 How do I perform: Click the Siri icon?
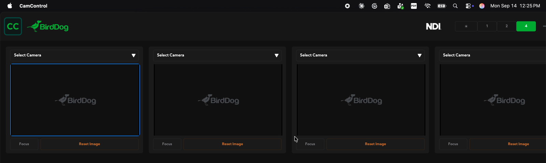pyautogui.click(x=482, y=6)
